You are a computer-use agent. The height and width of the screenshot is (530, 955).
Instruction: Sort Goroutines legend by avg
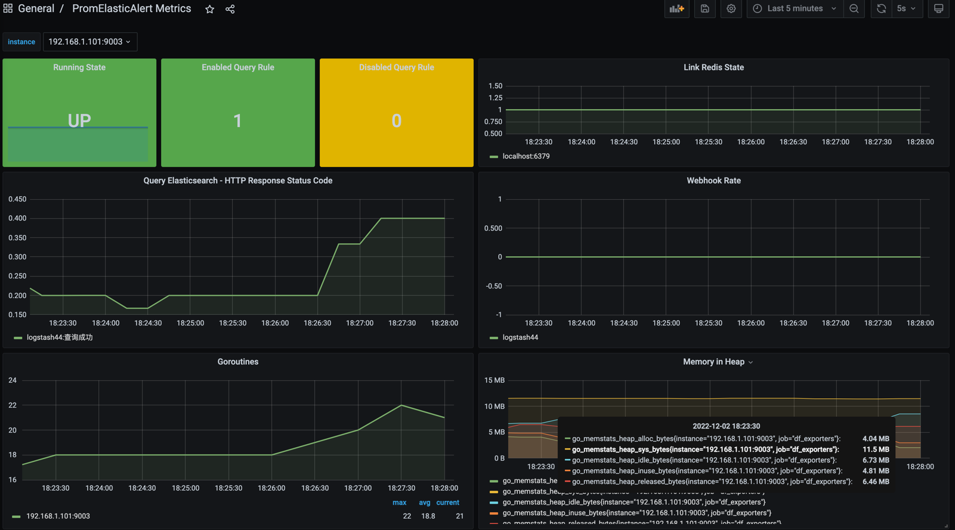pyautogui.click(x=424, y=503)
